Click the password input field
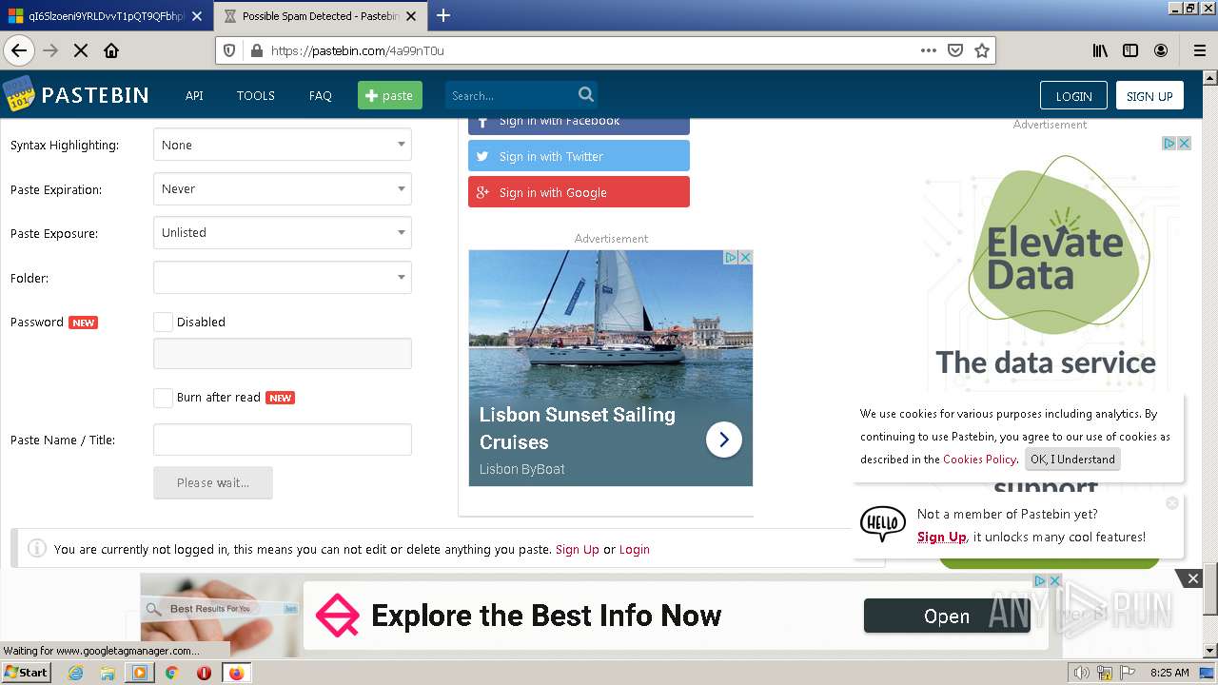The height and width of the screenshot is (685, 1218). click(283, 353)
